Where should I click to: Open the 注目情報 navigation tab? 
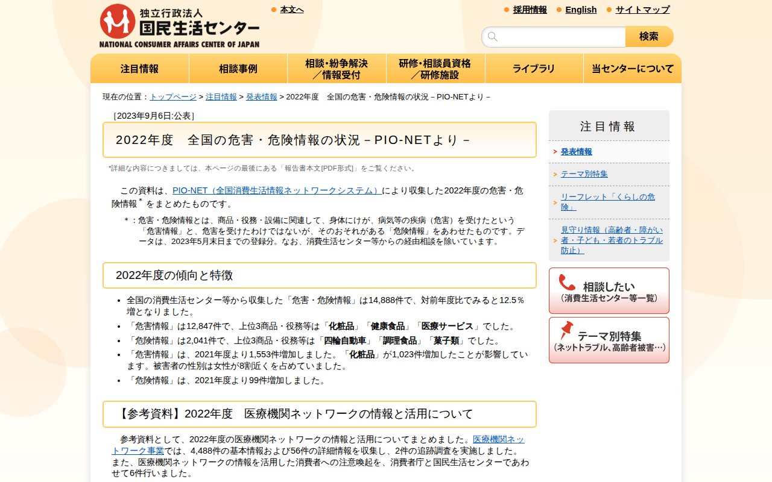click(140, 69)
